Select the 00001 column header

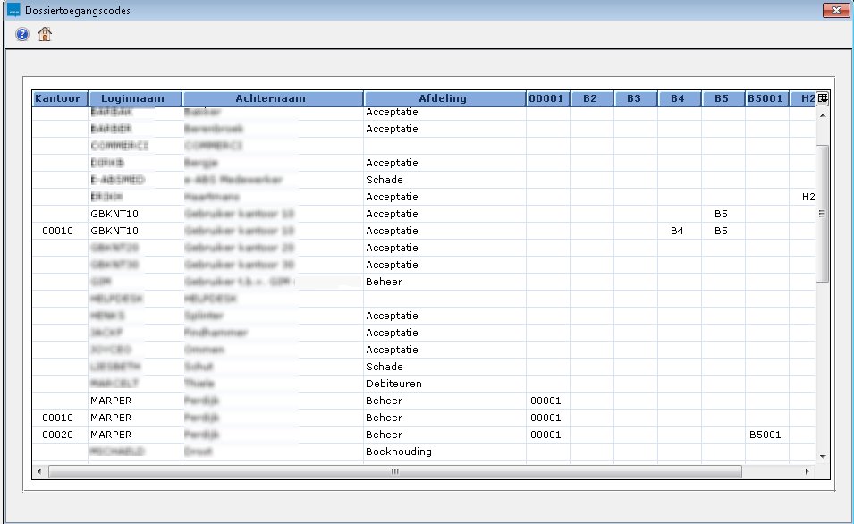[x=547, y=98]
